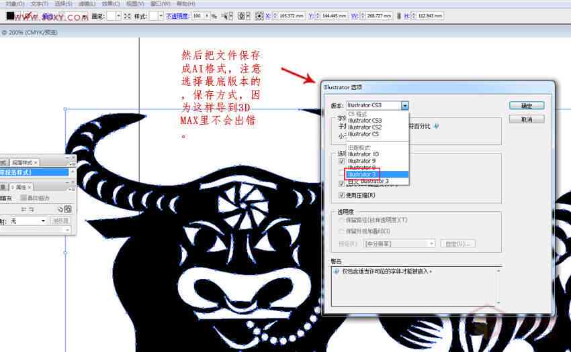The image size is (571, 352).
Task: Click the H height value field
Action: click(430, 16)
